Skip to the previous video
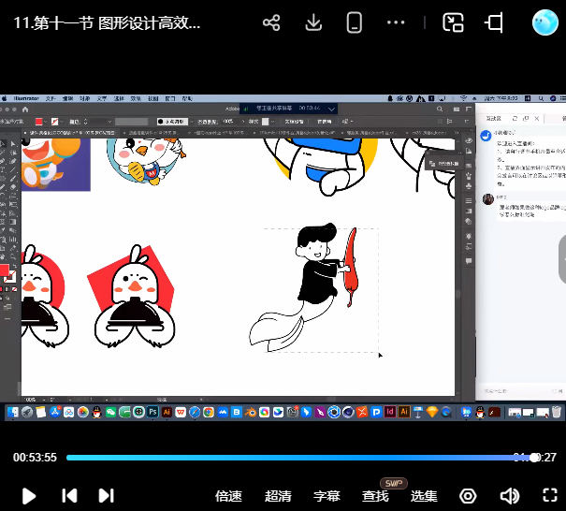This screenshot has height=511, width=566. (68, 496)
